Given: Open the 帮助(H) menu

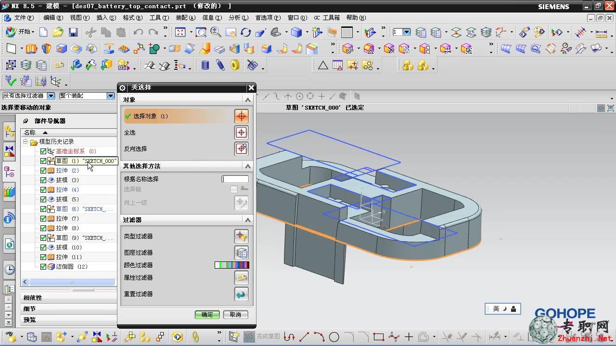Looking at the screenshot, I should click(x=356, y=18).
